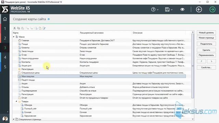Click the Cut toolbar icon
Screen dimensions: 219x123
tap(14, 28)
